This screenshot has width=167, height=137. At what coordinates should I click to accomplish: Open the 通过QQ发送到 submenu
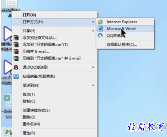(55, 67)
